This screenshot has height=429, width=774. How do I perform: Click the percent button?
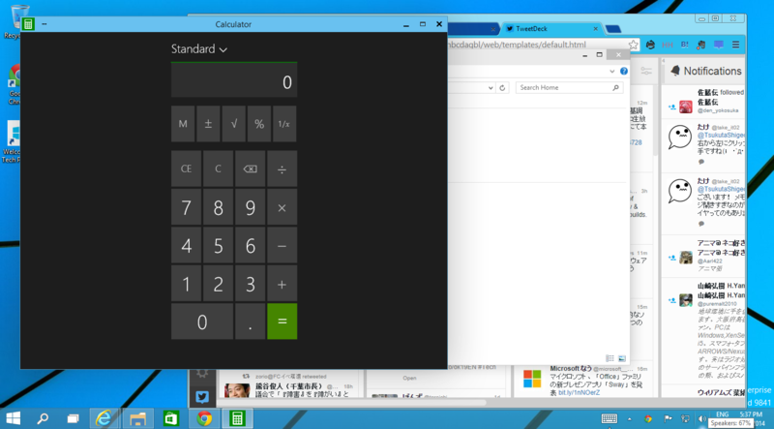click(259, 124)
